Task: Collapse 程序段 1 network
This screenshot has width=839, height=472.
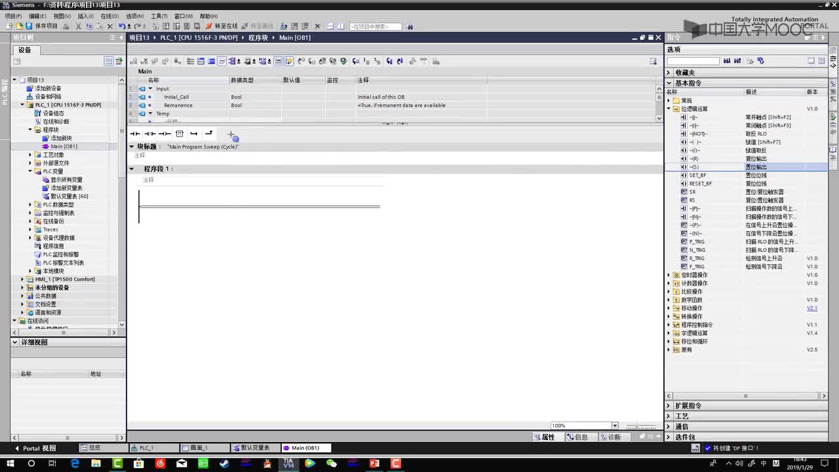Action: [132, 169]
